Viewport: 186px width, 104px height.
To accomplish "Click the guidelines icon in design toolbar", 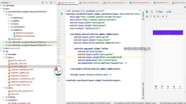I will click(x=163, y=16).
